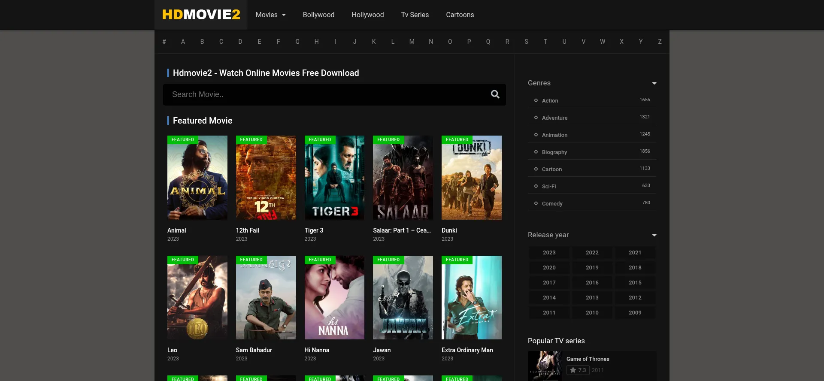This screenshot has width=824, height=381.
Task: Click the Game of Thrones thumbnail
Action: click(x=545, y=366)
